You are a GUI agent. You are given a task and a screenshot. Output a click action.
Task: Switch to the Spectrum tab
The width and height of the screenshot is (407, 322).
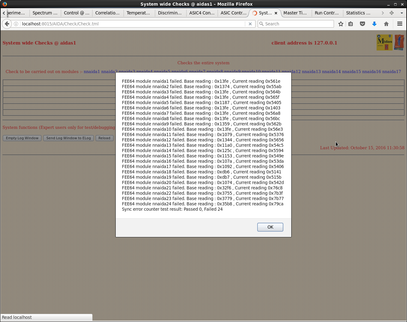[x=45, y=13]
